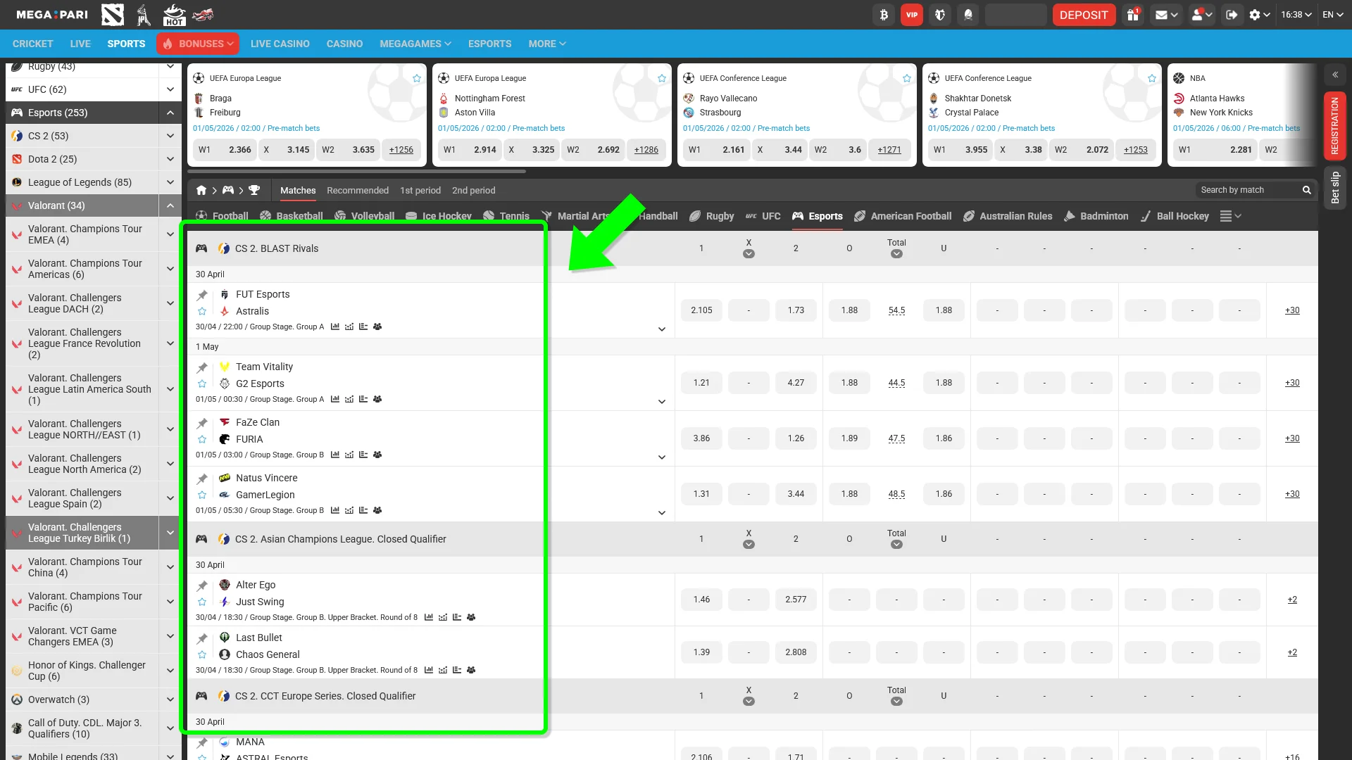Open the Bet slip side panel
Viewport: 1352px width, 760px height.
coord(1335,188)
